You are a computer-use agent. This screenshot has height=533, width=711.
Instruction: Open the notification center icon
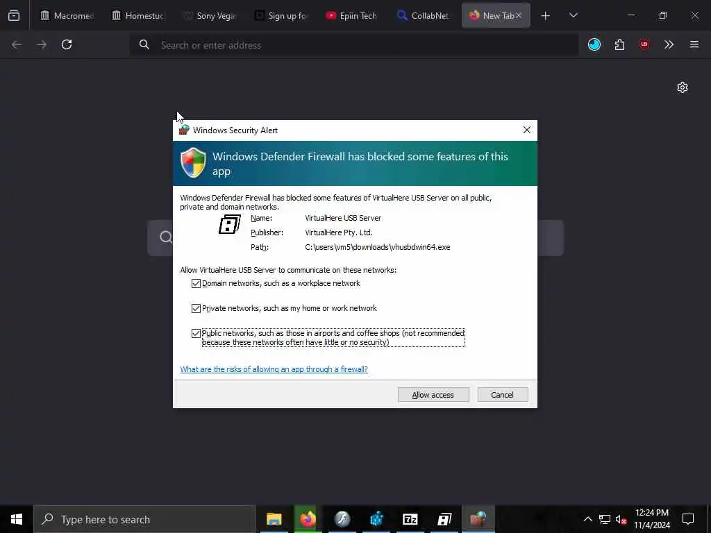click(688, 519)
